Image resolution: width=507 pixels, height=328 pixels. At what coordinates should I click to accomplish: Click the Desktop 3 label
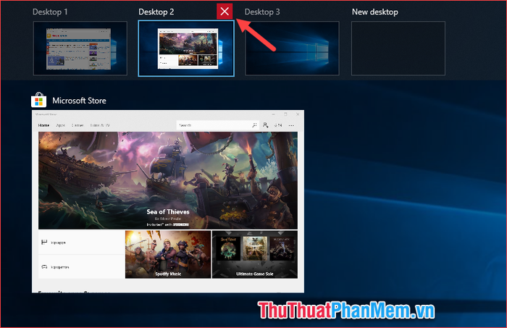coord(262,12)
